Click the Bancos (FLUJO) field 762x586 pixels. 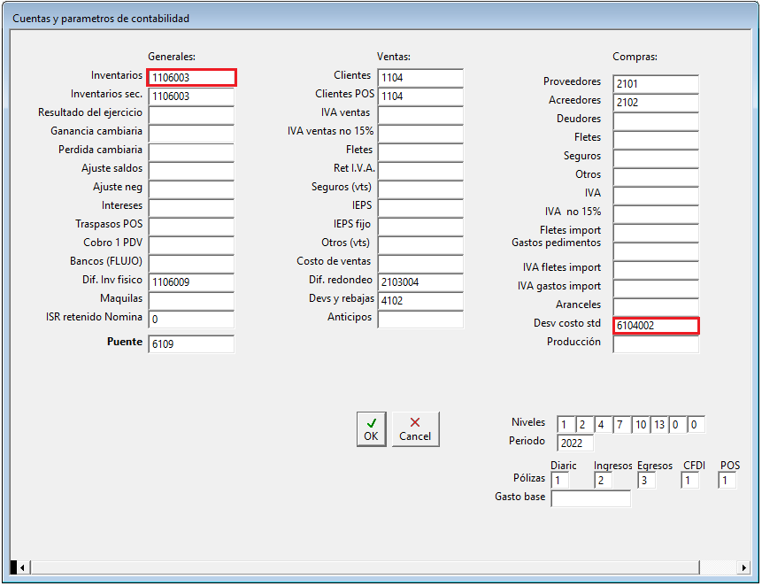[191, 264]
